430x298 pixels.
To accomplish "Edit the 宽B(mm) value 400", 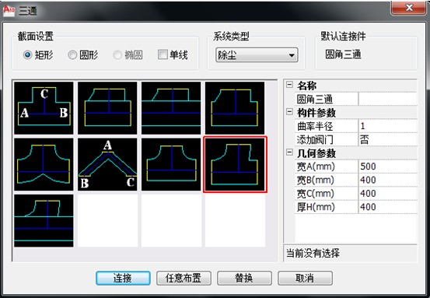I will pos(387,180).
